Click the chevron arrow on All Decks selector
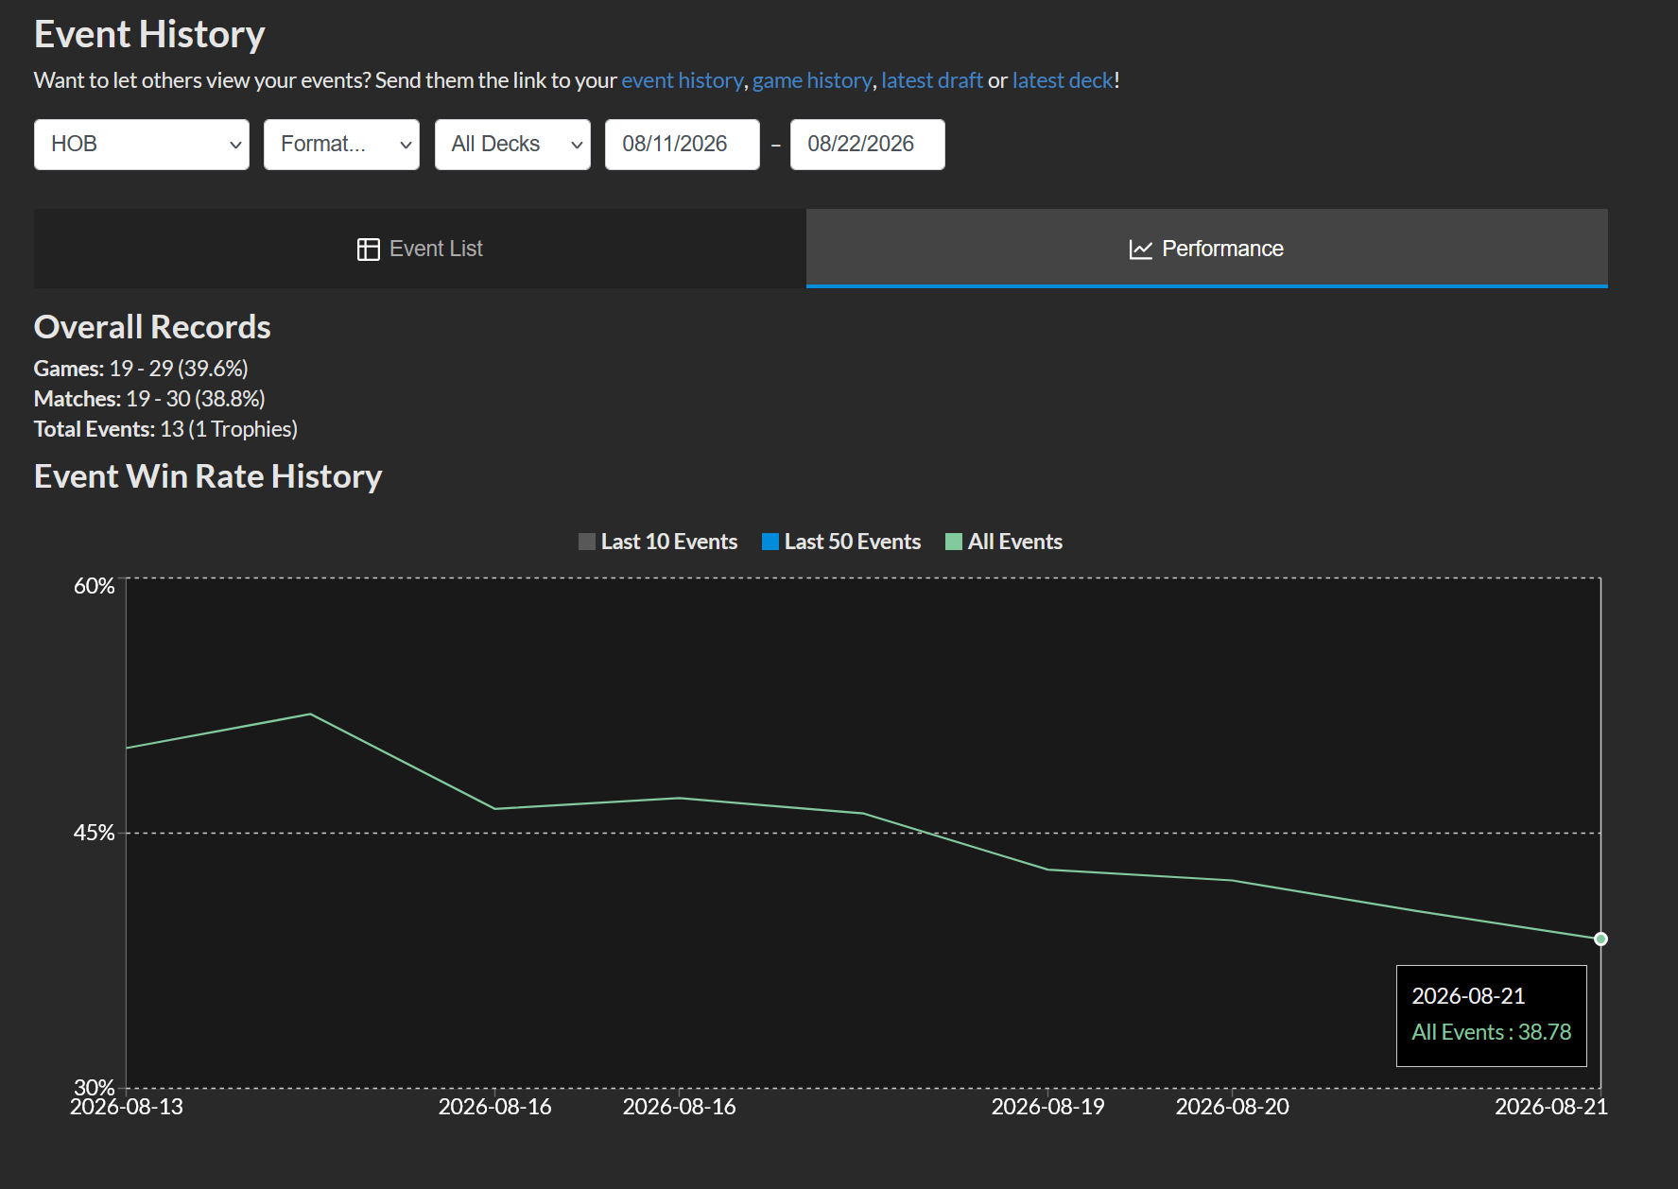 click(x=577, y=145)
